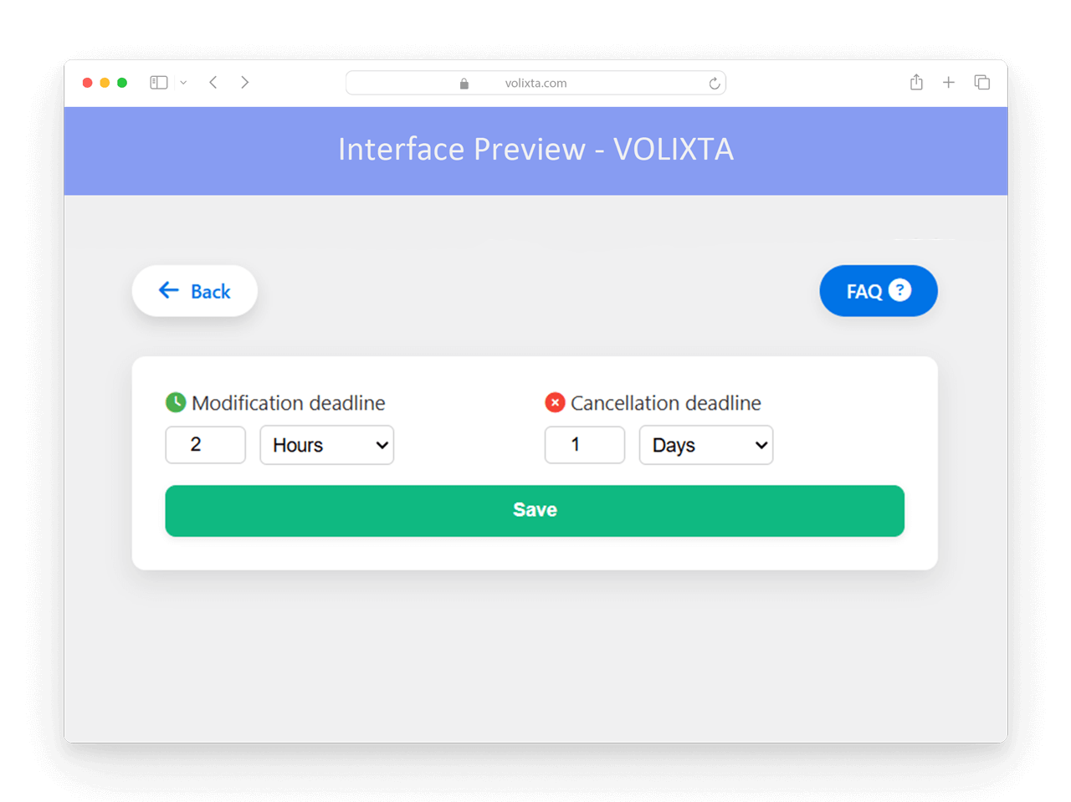Click the Back button
Screen dimensions: 1071x802
tap(195, 291)
